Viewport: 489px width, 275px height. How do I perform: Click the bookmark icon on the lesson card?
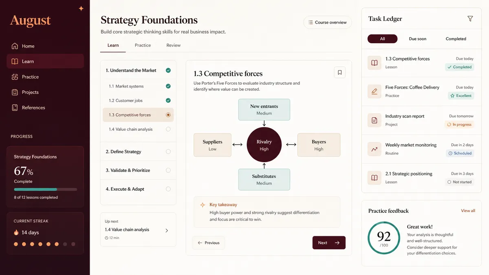(x=340, y=73)
